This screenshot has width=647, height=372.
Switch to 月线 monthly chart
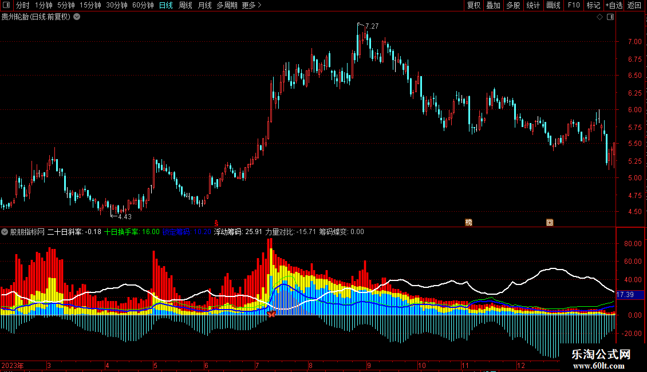204,5
